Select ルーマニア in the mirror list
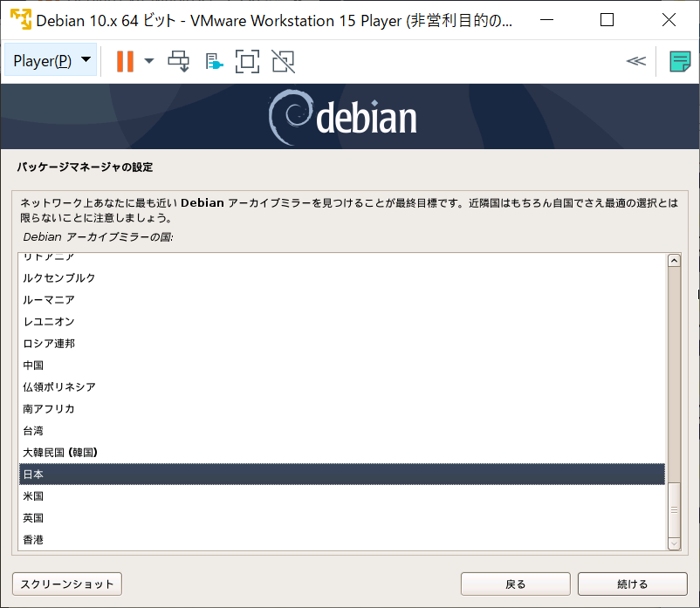The height and width of the screenshot is (608, 700). [342, 300]
